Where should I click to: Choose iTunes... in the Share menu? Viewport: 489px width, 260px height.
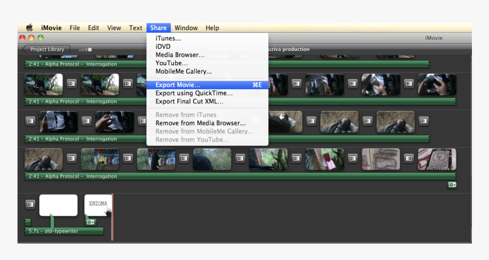(208, 38)
